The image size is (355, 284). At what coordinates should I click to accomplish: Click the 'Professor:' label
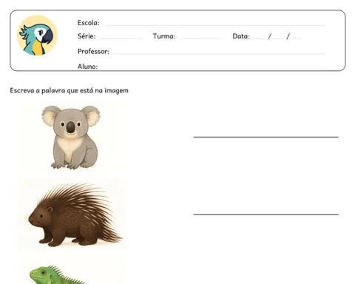pos(93,51)
